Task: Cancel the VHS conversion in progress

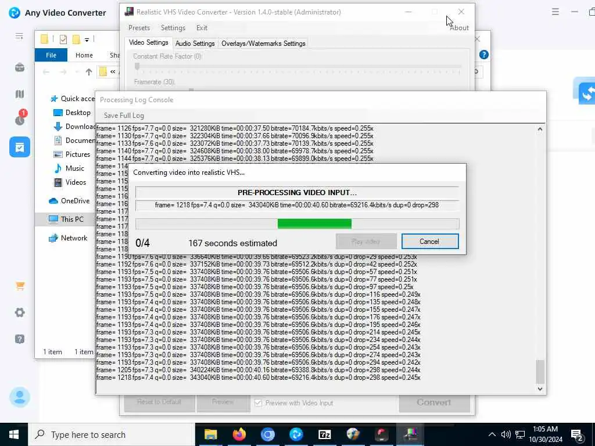Action: click(x=430, y=242)
